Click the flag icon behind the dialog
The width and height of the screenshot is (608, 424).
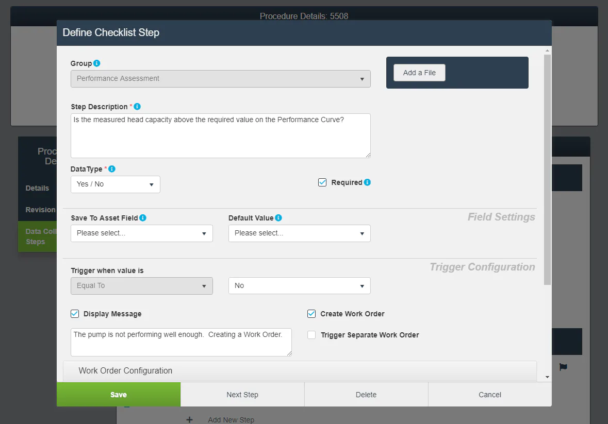(x=563, y=367)
